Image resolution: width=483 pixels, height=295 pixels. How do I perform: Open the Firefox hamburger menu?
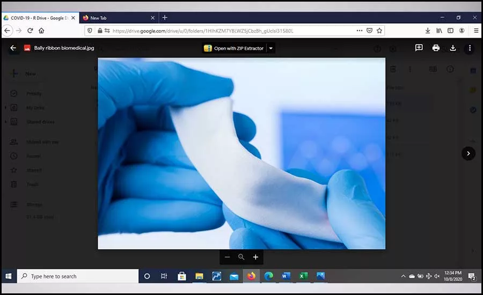pyautogui.click(x=476, y=31)
